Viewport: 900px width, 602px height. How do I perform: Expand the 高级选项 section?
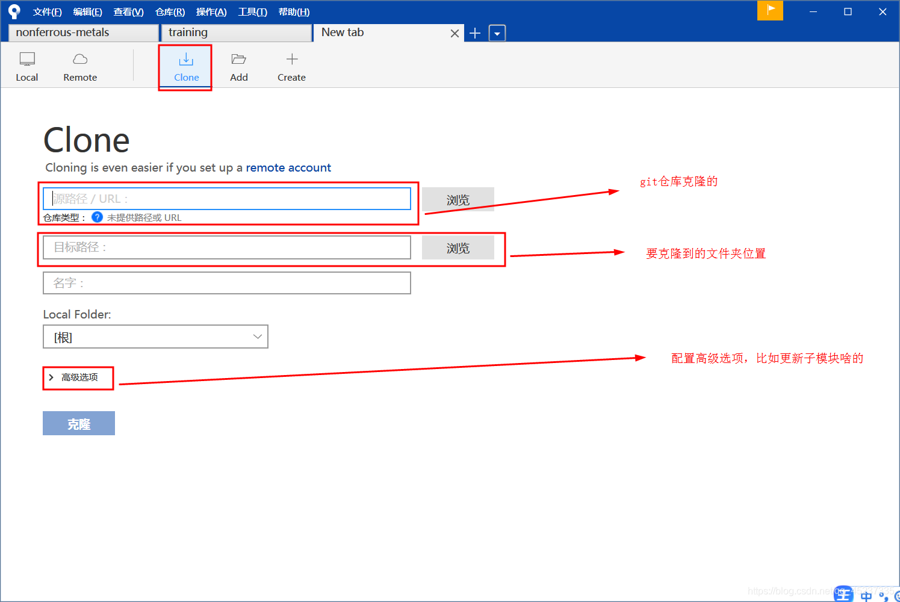73,377
